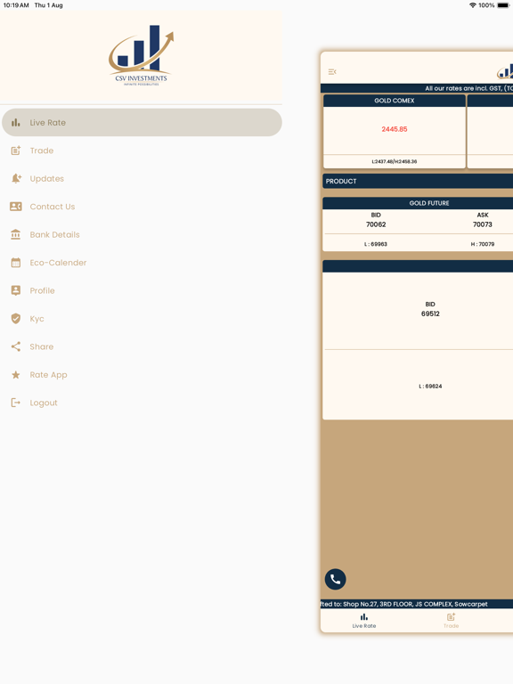Tap the Live Rate icon in bottom bar
The height and width of the screenshot is (684, 513).
(363, 616)
